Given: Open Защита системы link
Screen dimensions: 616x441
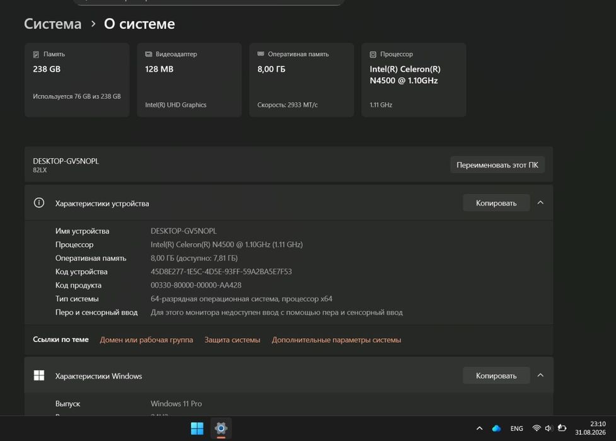Looking at the screenshot, I should (x=232, y=340).
